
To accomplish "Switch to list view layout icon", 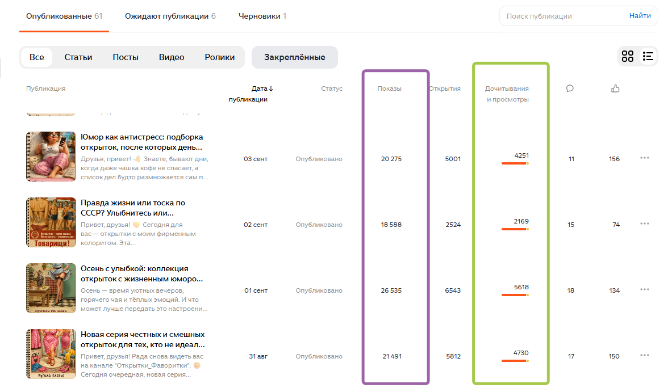I will click(648, 56).
